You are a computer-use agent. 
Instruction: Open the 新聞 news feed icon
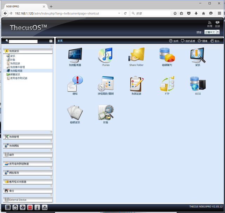coord(210,24)
